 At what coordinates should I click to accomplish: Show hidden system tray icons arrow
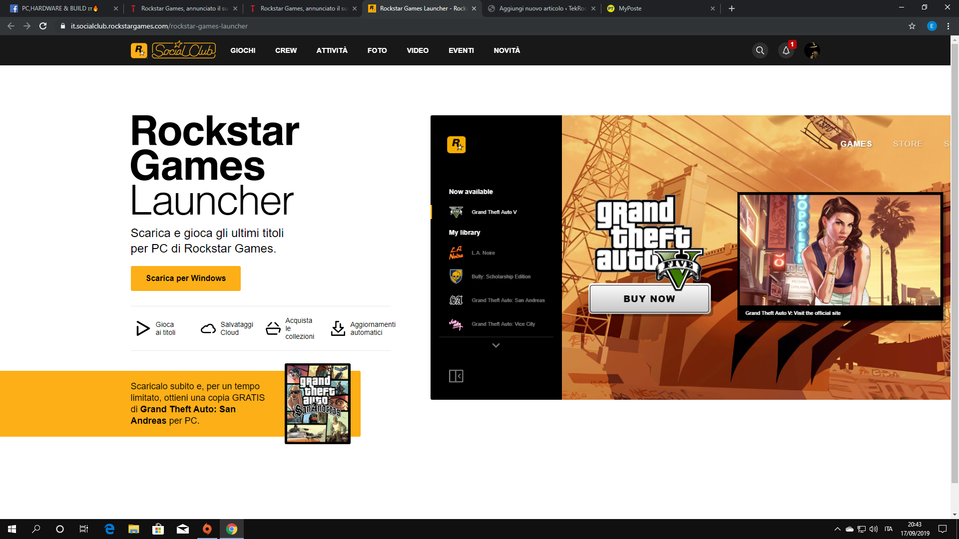837,529
